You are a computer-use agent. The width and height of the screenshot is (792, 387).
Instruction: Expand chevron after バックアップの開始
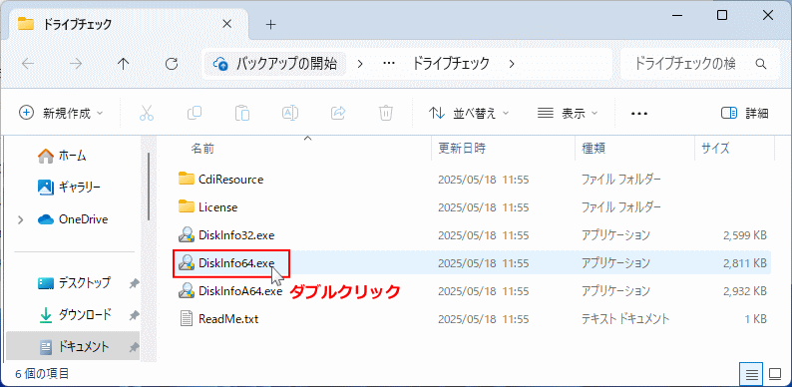(360, 64)
